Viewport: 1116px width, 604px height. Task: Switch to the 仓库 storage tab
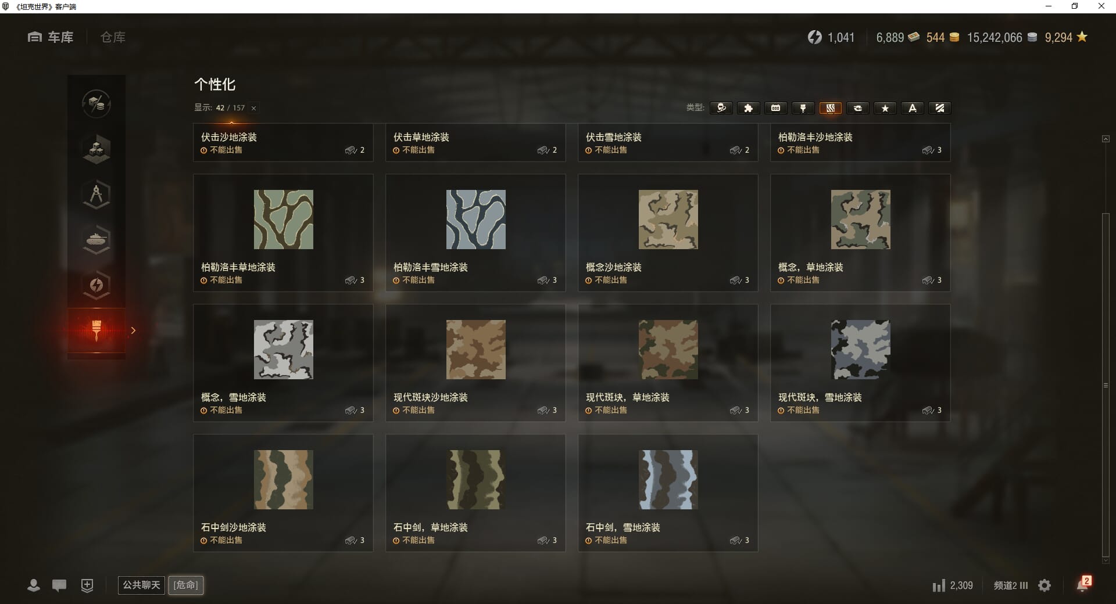click(x=113, y=37)
